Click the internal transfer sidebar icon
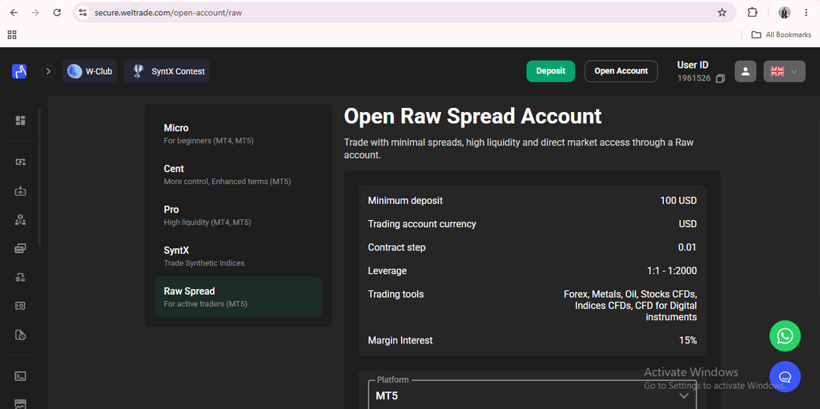The image size is (820, 409). click(20, 277)
